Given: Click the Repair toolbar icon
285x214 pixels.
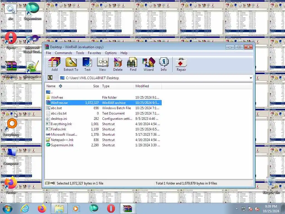Looking at the screenshot, I should point(181,64).
